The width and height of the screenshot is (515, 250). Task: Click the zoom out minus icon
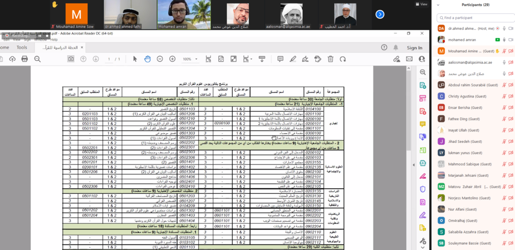pos(159,59)
